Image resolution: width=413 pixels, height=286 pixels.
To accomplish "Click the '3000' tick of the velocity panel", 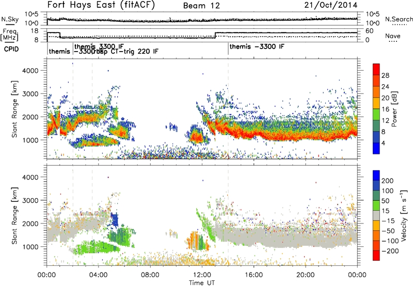I will click(x=30, y=200).
